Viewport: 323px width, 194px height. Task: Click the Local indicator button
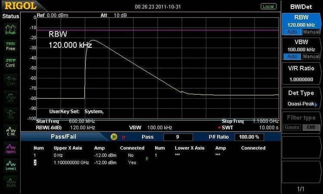pyautogui.click(x=268, y=6)
